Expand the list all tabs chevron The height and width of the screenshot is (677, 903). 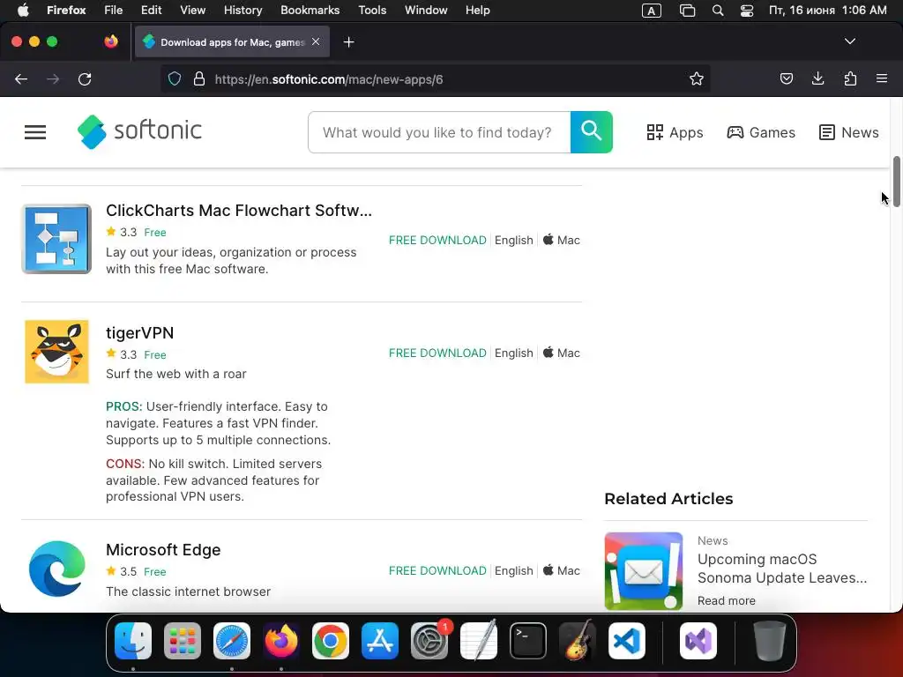[x=849, y=41]
